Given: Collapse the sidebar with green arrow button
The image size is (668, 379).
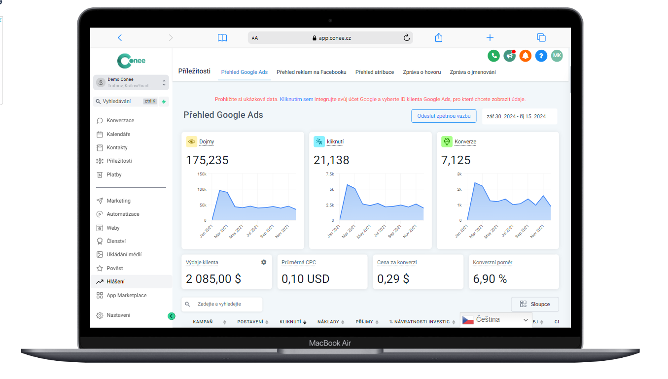Looking at the screenshot, I should click(172, 316).
